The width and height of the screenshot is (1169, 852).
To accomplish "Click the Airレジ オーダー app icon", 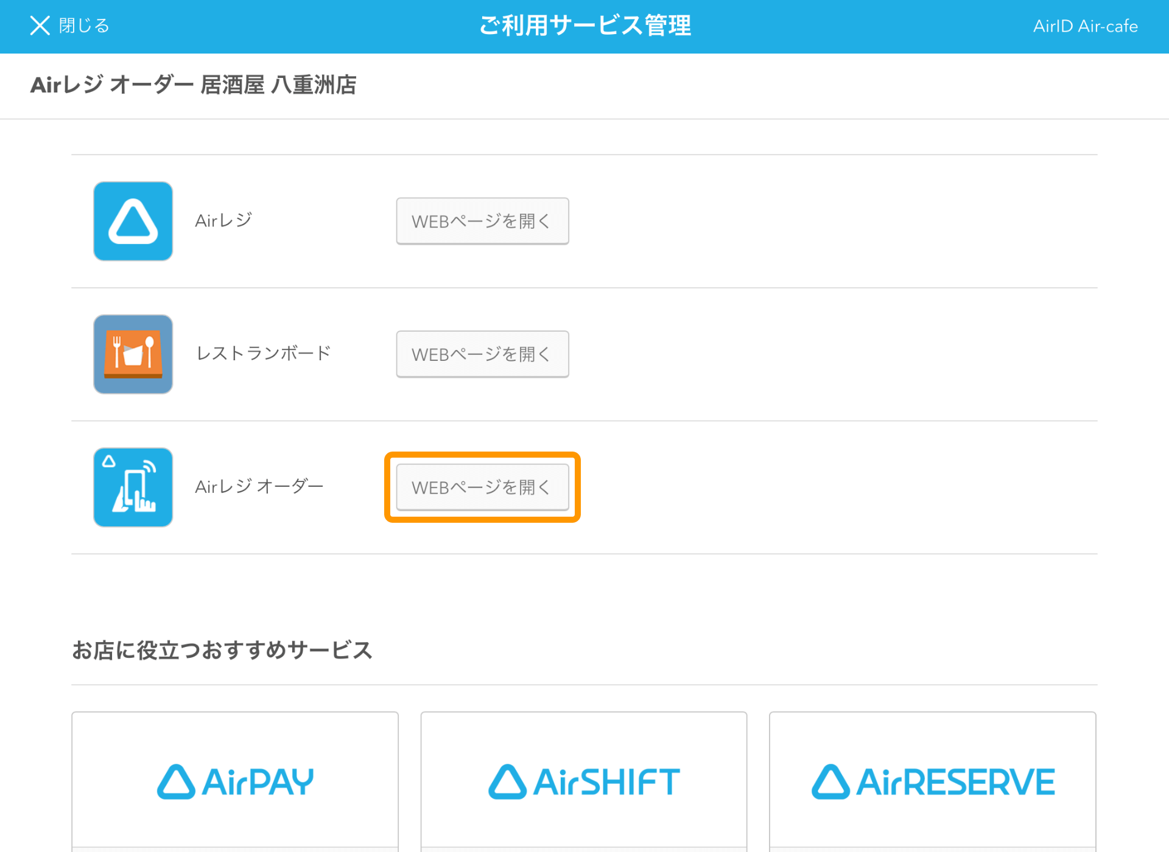I will click(133, 486).
